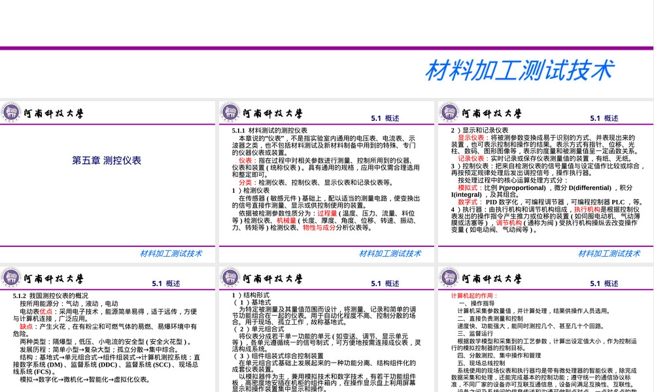Click the footer 材料加工测试技术 on the 显示和记录仪表 slide

609,253
